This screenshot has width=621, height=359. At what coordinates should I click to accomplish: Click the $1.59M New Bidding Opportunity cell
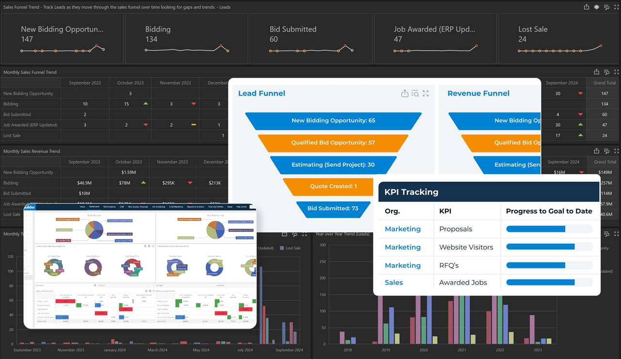pyautogui.click(x=129, y=172)
